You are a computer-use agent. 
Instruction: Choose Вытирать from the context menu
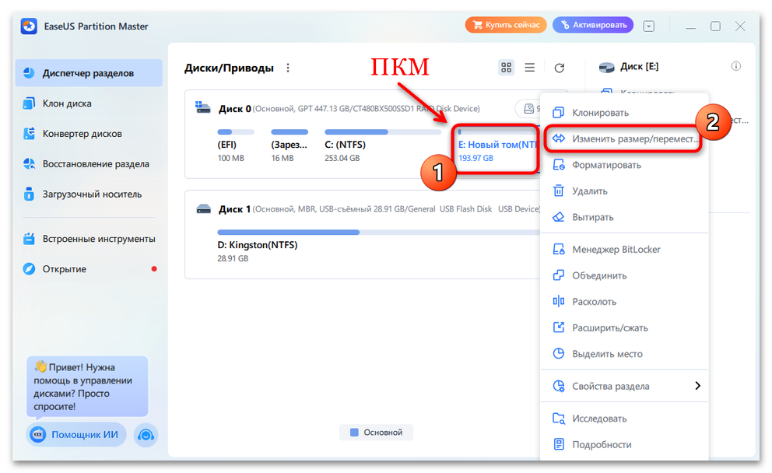(624, 217)
